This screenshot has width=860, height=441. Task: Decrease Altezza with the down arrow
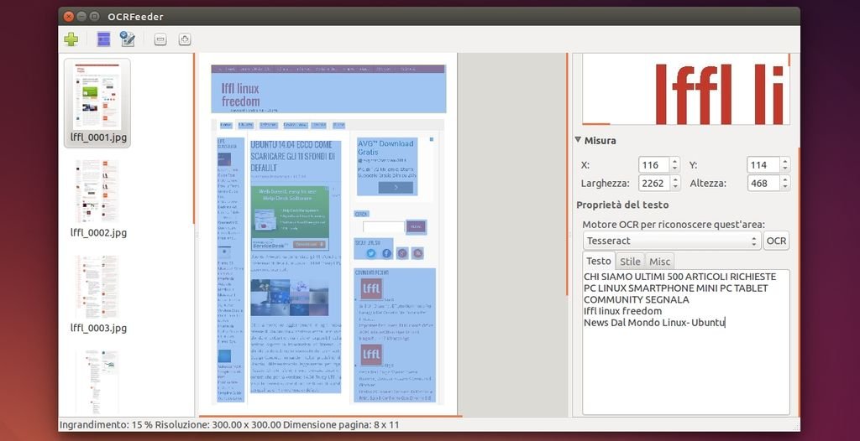pyautogui.click(x=785, y=187)
